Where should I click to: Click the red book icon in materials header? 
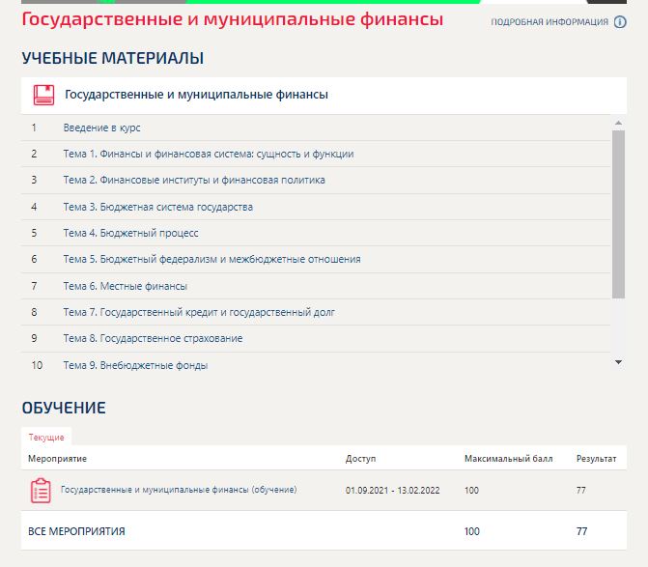43,95
